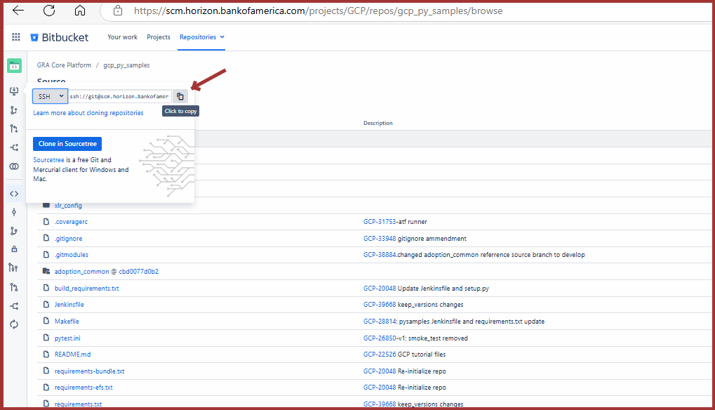The image size is (715, 410).
Task: Click the folder icon beside xlr_config
Action: 46,205
